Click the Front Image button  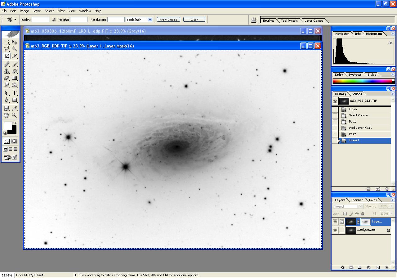[x=168, y=20]
